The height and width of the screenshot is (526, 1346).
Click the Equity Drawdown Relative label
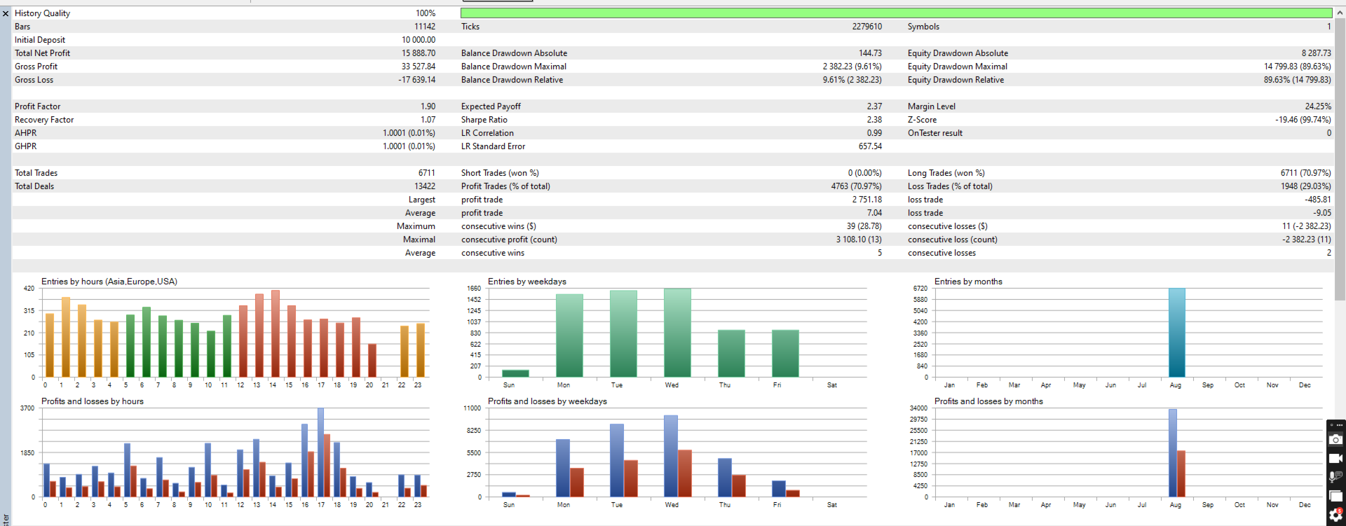click(x=956, y=80)
